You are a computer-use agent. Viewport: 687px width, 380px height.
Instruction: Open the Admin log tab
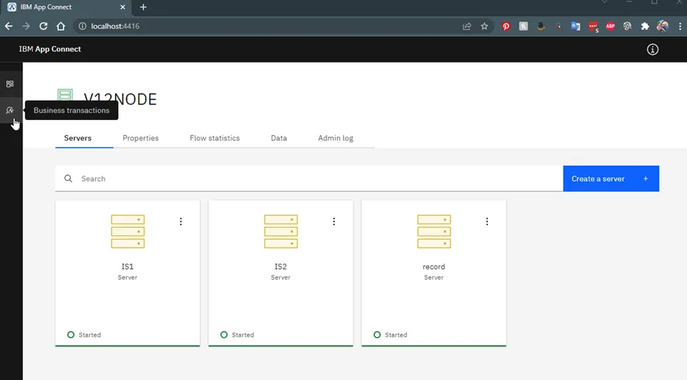click(336, 138)
